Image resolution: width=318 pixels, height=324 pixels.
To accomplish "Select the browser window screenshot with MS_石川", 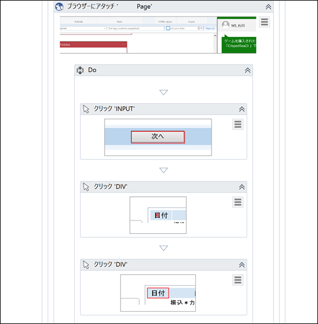I will pyautogui.click(x=158, y=35).
